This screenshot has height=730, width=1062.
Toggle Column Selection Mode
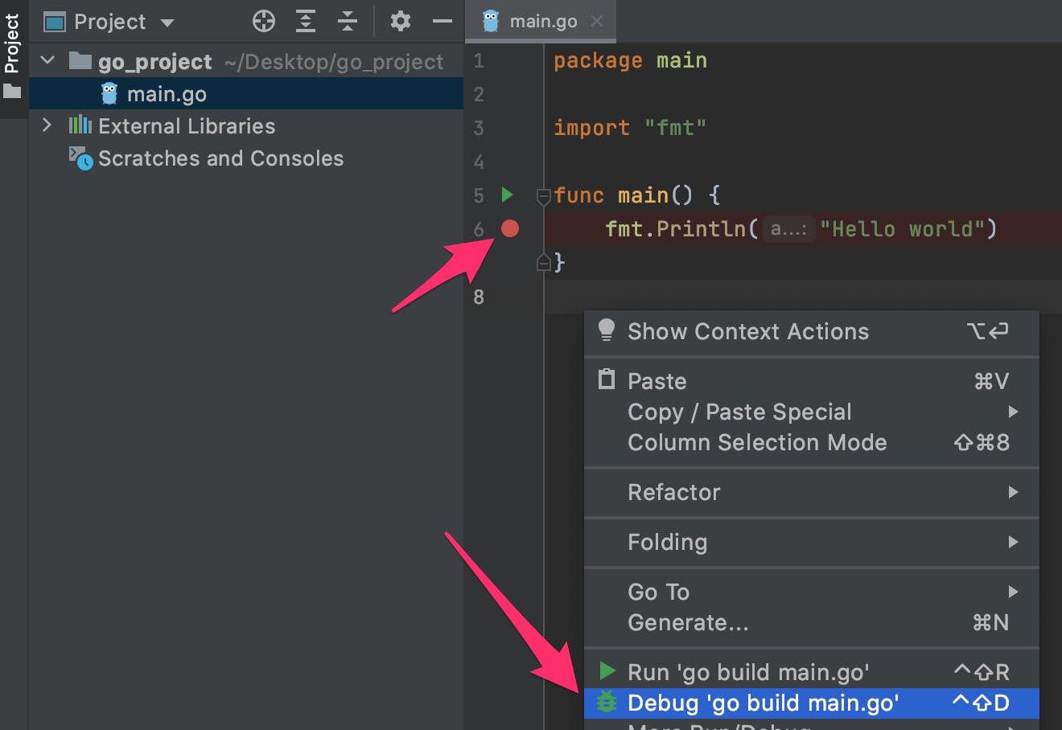click(x=812, y=442)
